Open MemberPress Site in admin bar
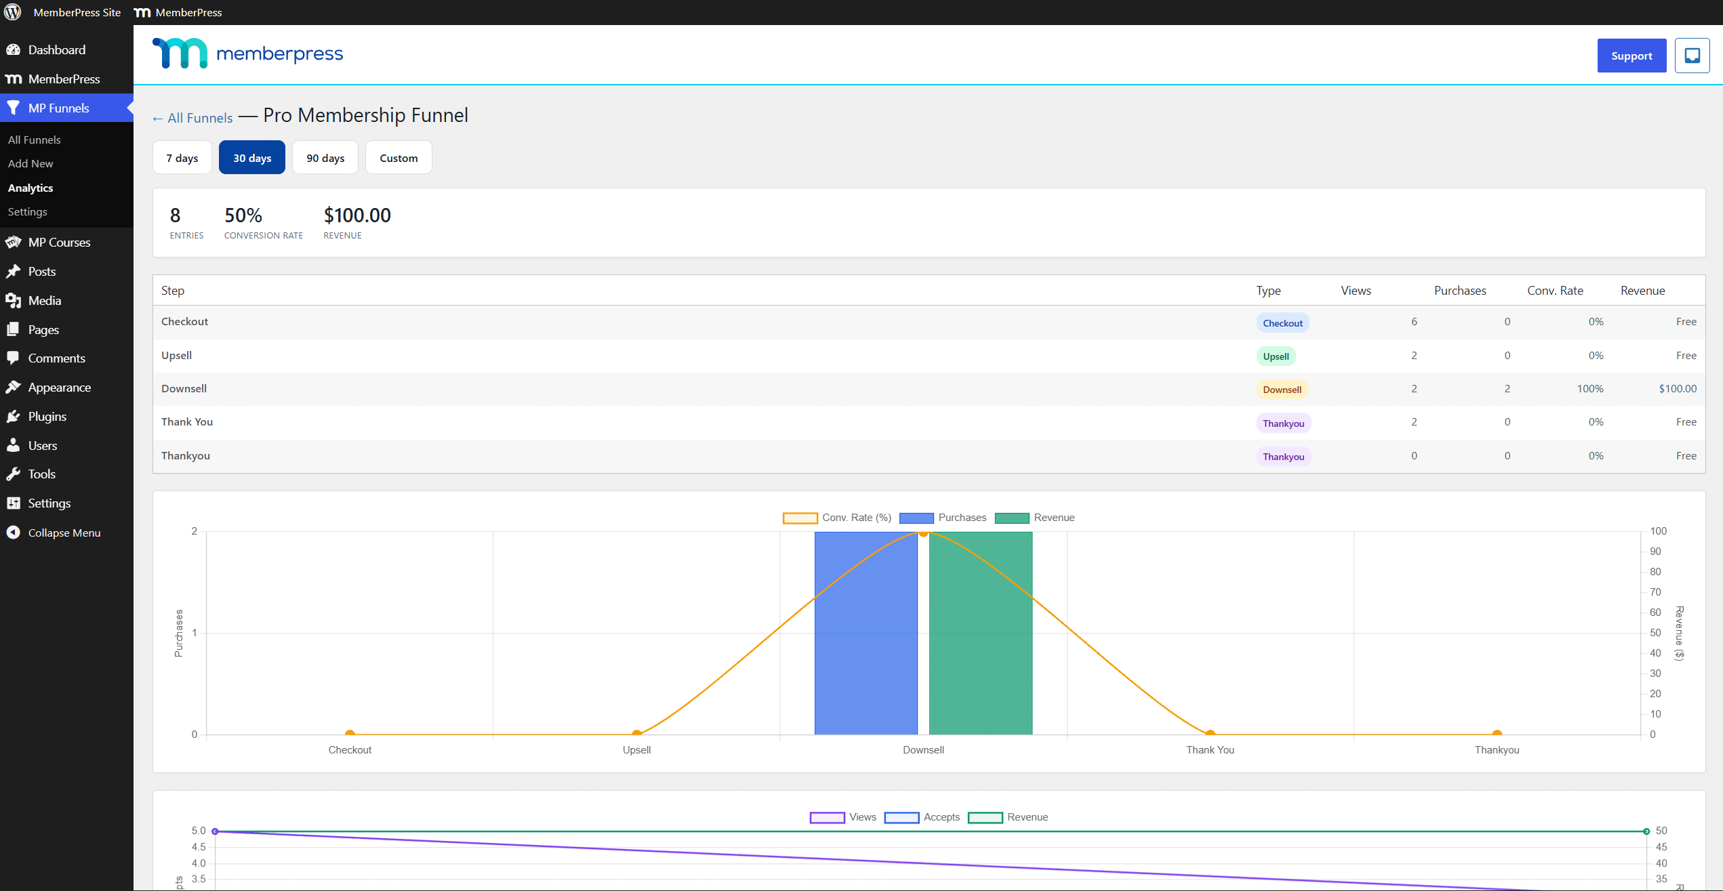Image resolution: width=1723 pixels, height=891 pixels. [x=77, y=12]
